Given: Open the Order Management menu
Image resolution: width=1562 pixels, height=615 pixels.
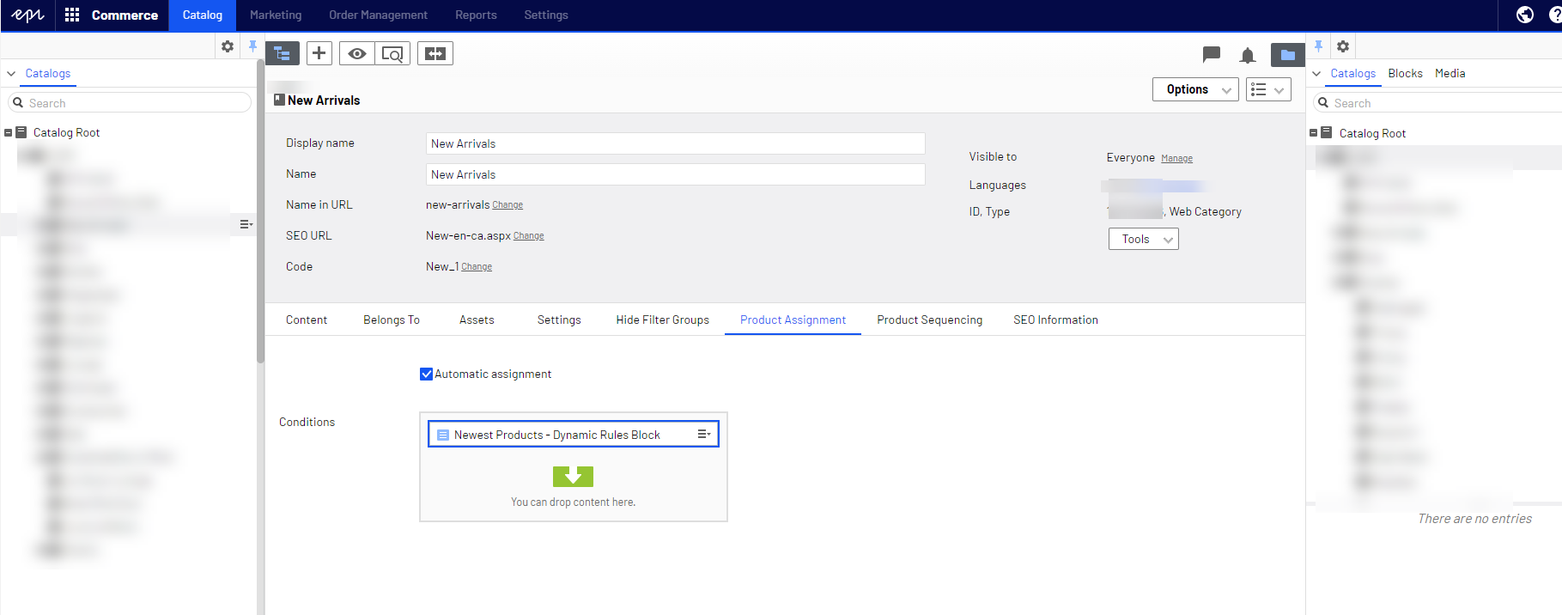Looking at the screenshot, I should (378, 15).
